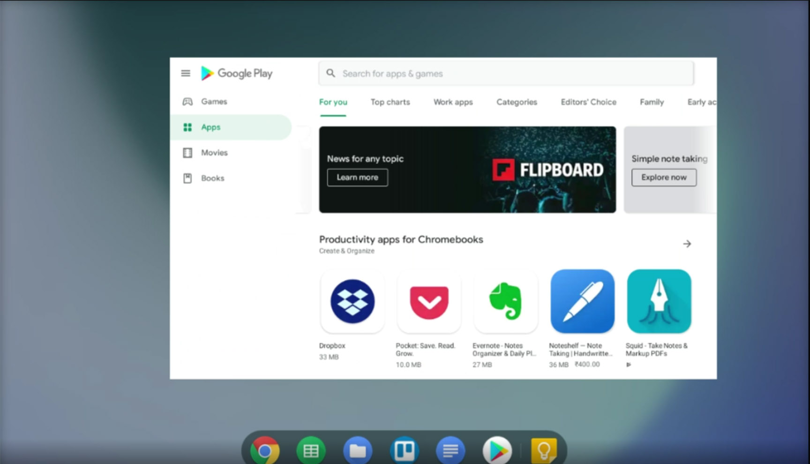
Task: Click the Play Store shelf icon
Action: 497,450
